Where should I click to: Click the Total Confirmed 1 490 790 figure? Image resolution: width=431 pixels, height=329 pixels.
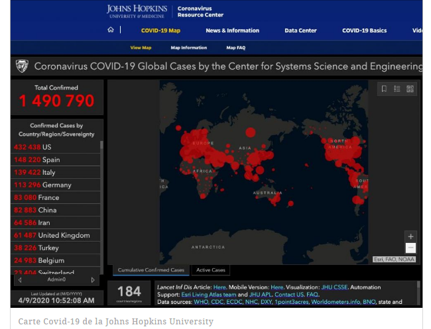click(56, 101)
